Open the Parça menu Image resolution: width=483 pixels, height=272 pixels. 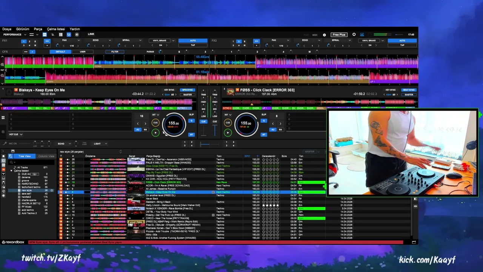38,29
